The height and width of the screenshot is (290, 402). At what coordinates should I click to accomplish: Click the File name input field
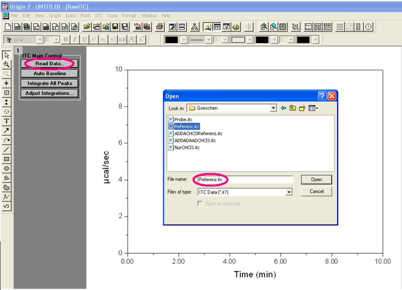pos(245,180)
